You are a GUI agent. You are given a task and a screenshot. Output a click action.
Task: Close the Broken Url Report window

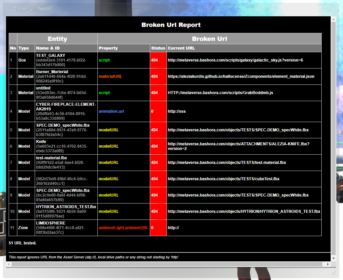(333, 10)
